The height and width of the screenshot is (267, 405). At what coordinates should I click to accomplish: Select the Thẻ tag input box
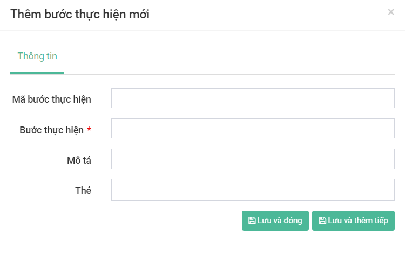point(253,190)
